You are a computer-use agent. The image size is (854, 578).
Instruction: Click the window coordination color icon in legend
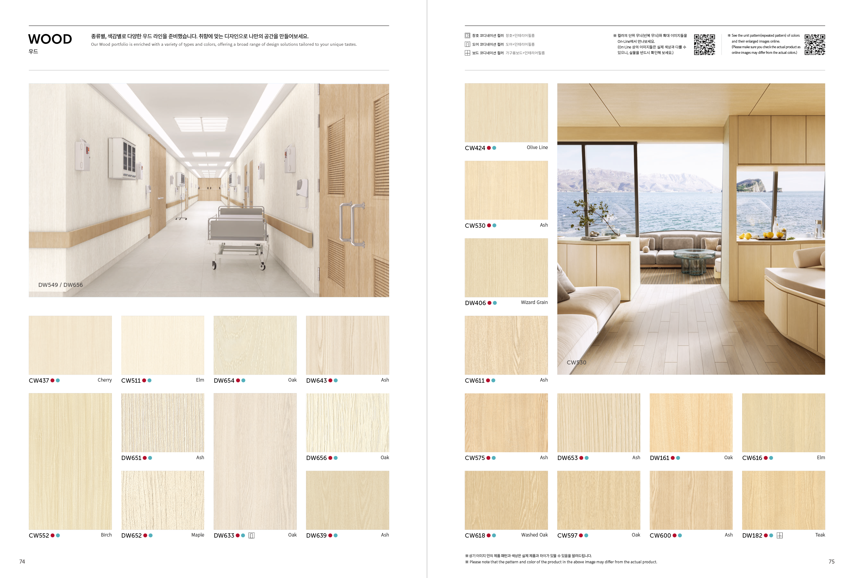tap(467, 36)
